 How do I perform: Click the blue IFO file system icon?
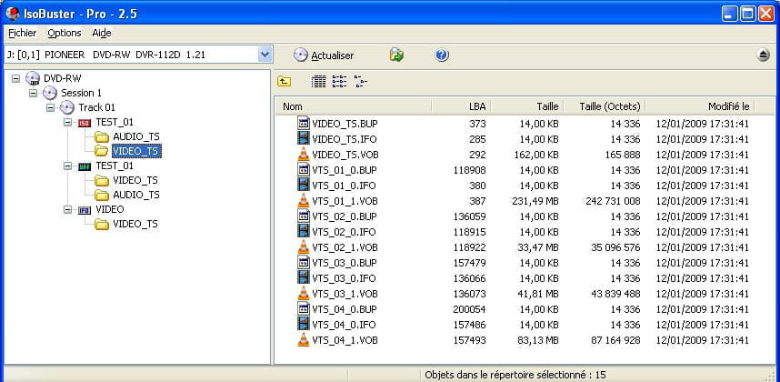click(85, 210)
